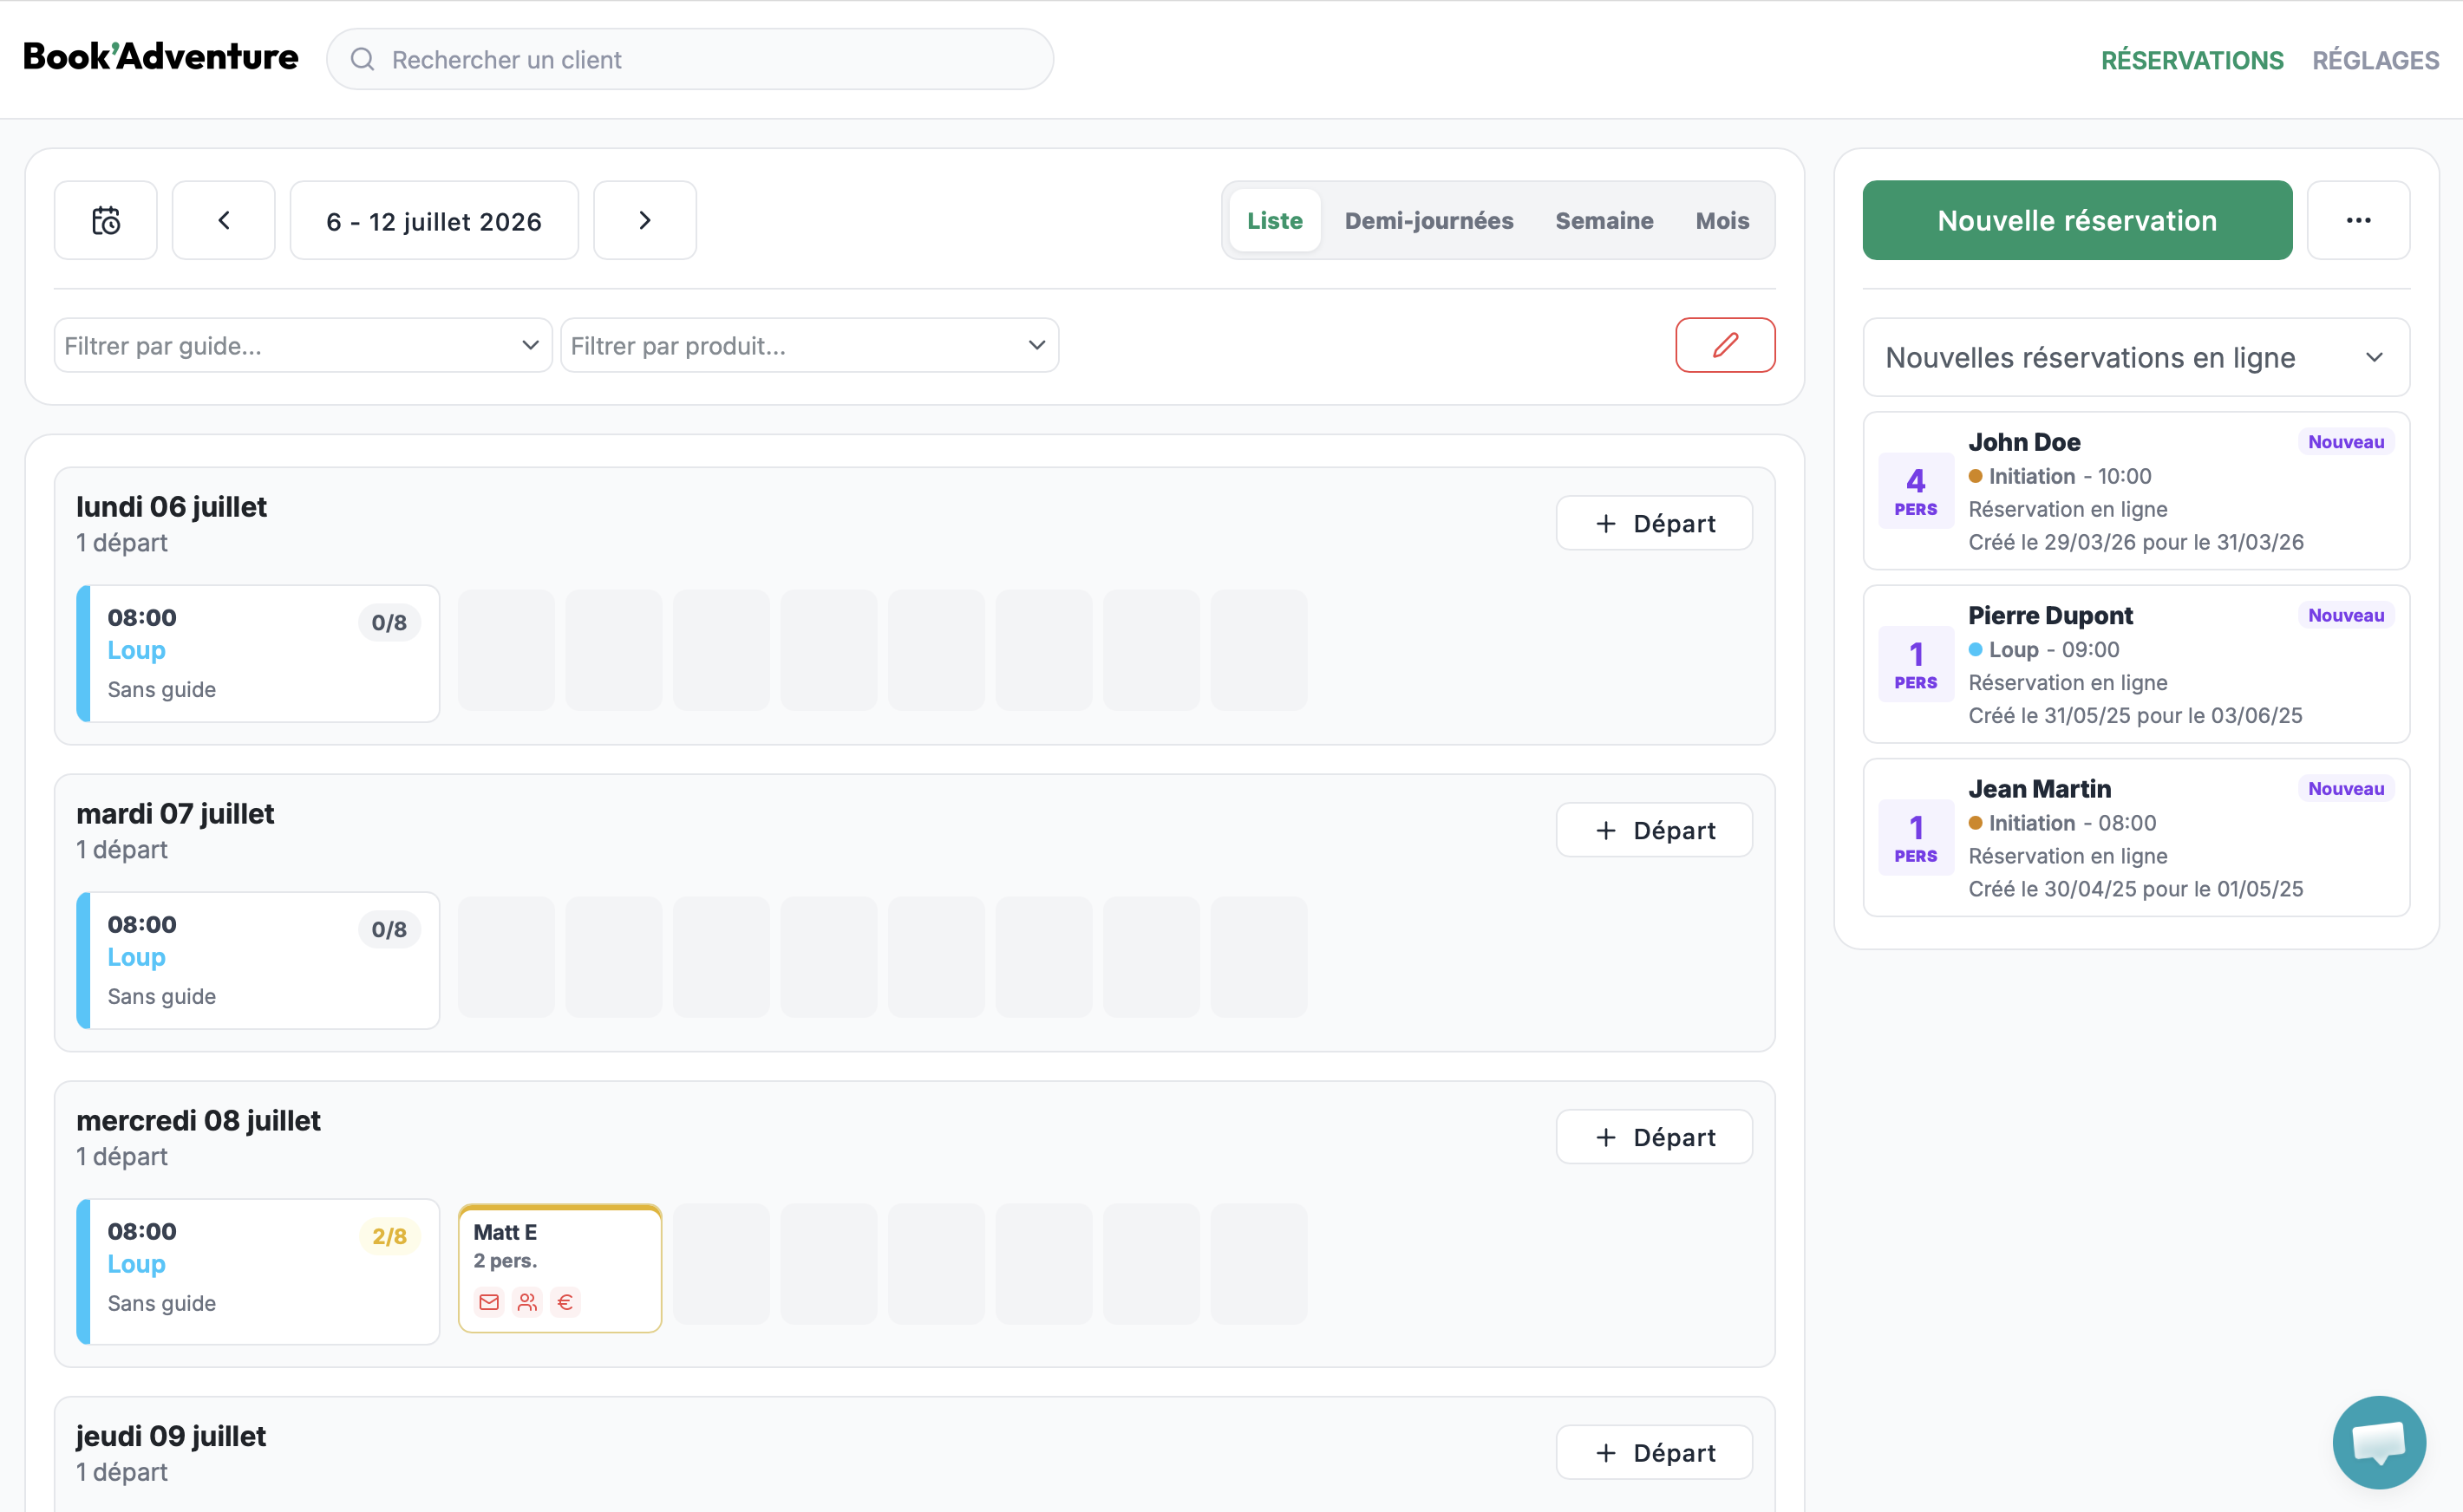
Task: Open John Doe's new online reservation
Action: click(2136, 491)
